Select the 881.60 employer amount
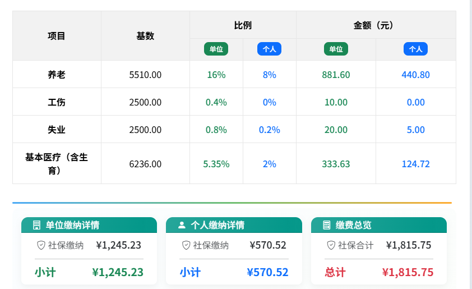This screenshot has width=472, height=289. point(336,75)
